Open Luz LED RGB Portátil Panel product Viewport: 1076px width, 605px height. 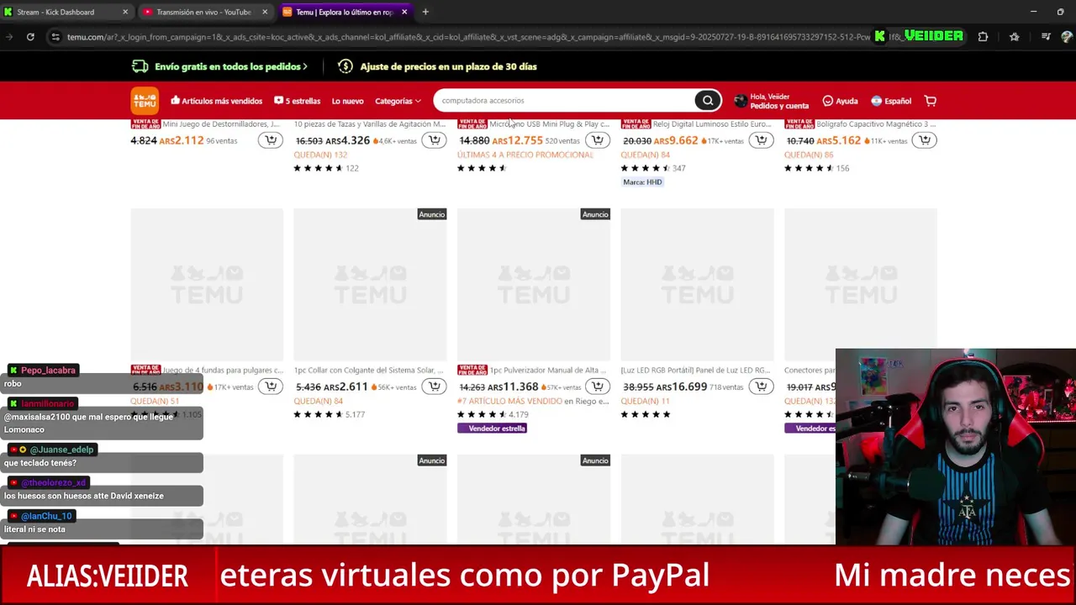[696, 371]
